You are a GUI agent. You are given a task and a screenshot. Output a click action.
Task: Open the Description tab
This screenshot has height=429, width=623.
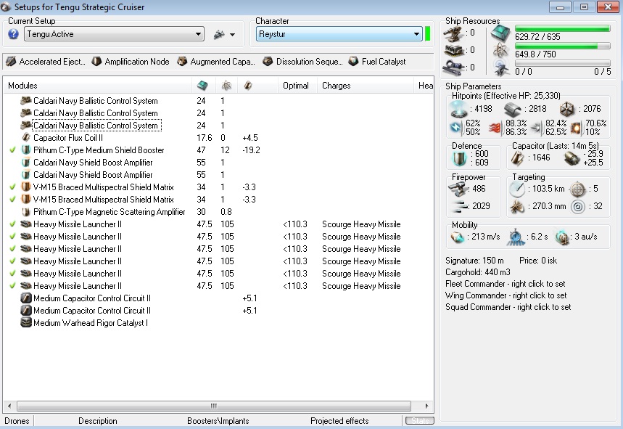(x=98, y=421)
